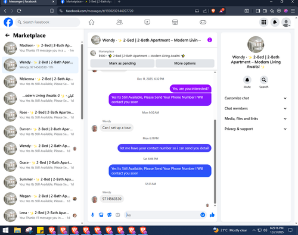Focus the Search Facebook field
This screenshot has height=235, width=298.
point(48,22)
